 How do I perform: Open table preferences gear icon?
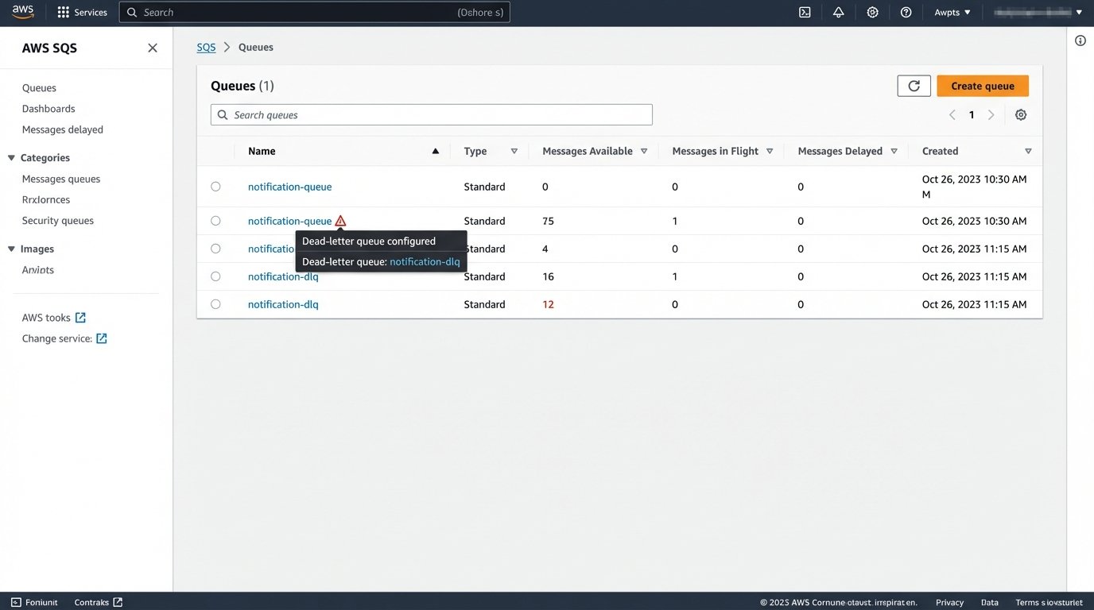[1021, 115]
